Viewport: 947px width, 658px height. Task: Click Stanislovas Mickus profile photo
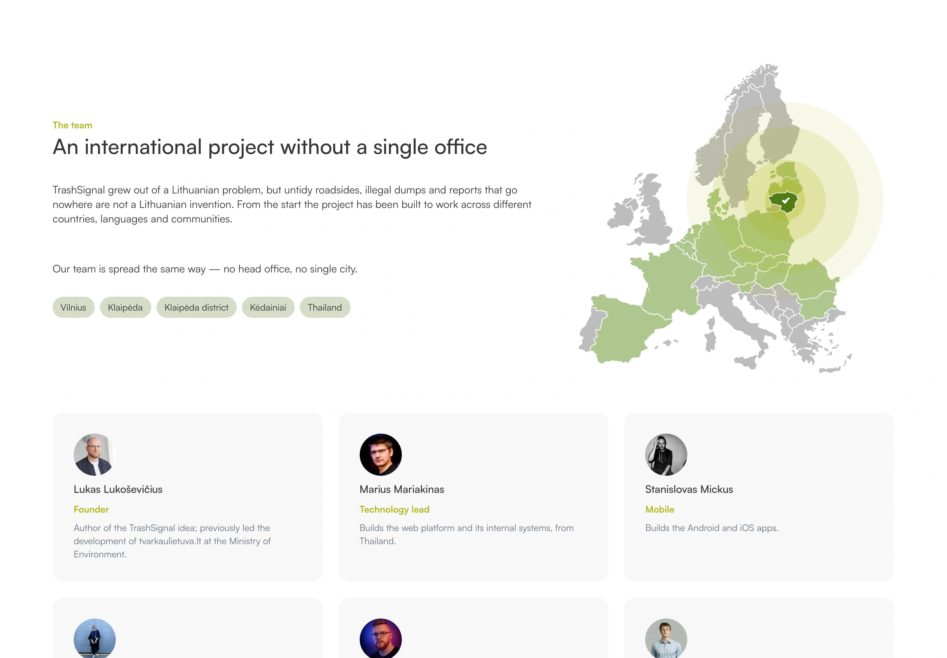coord(666,454)
